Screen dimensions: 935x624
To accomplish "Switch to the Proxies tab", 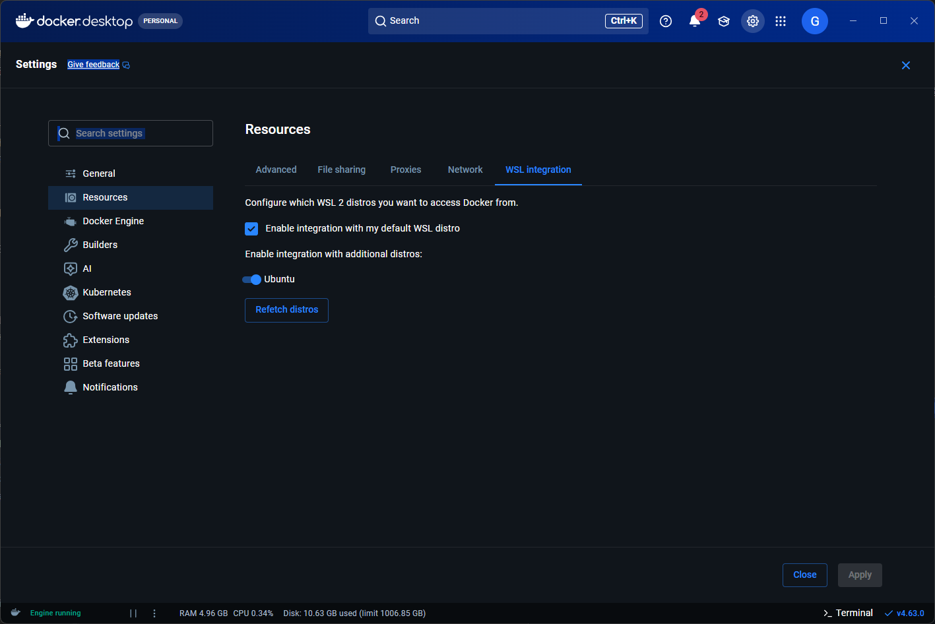I will click(406, 170).
